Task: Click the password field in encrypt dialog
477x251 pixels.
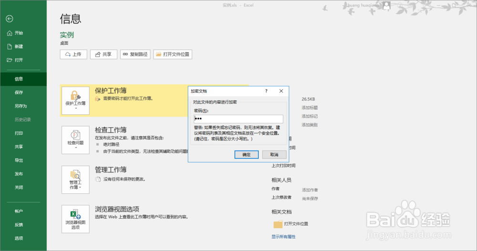Action: click(x=238, y=119)
